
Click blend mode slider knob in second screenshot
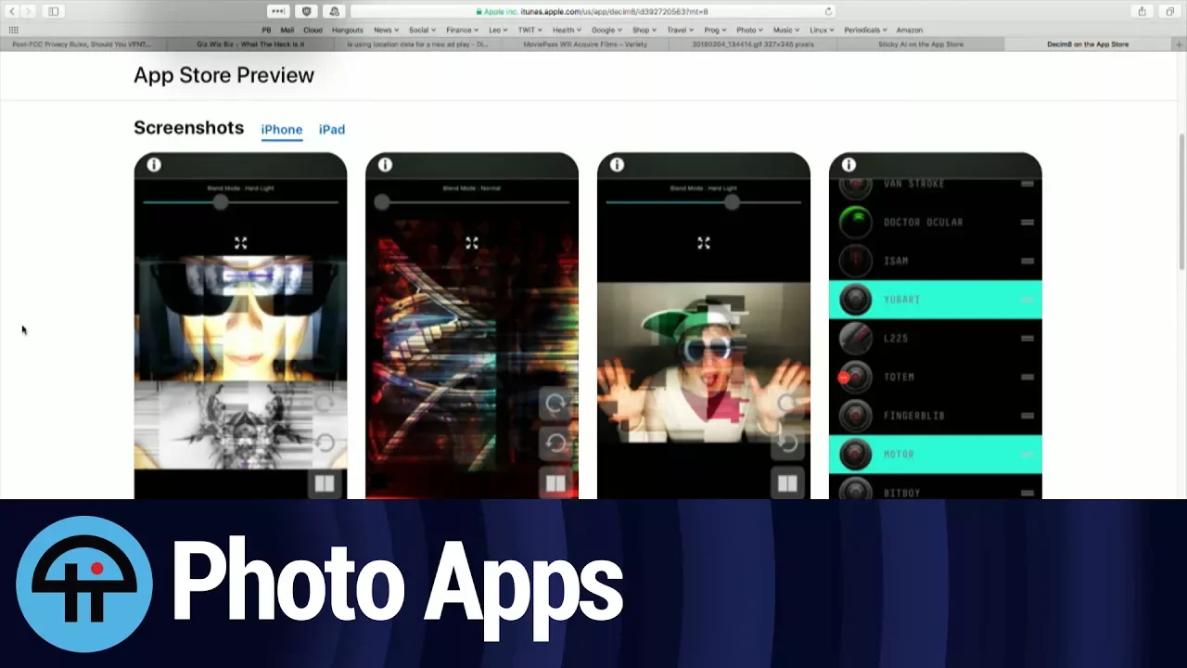(382, 201)
